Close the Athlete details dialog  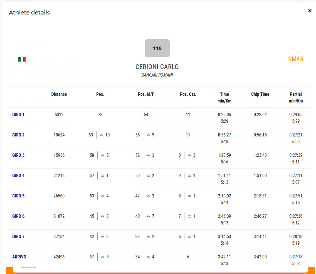310,11
